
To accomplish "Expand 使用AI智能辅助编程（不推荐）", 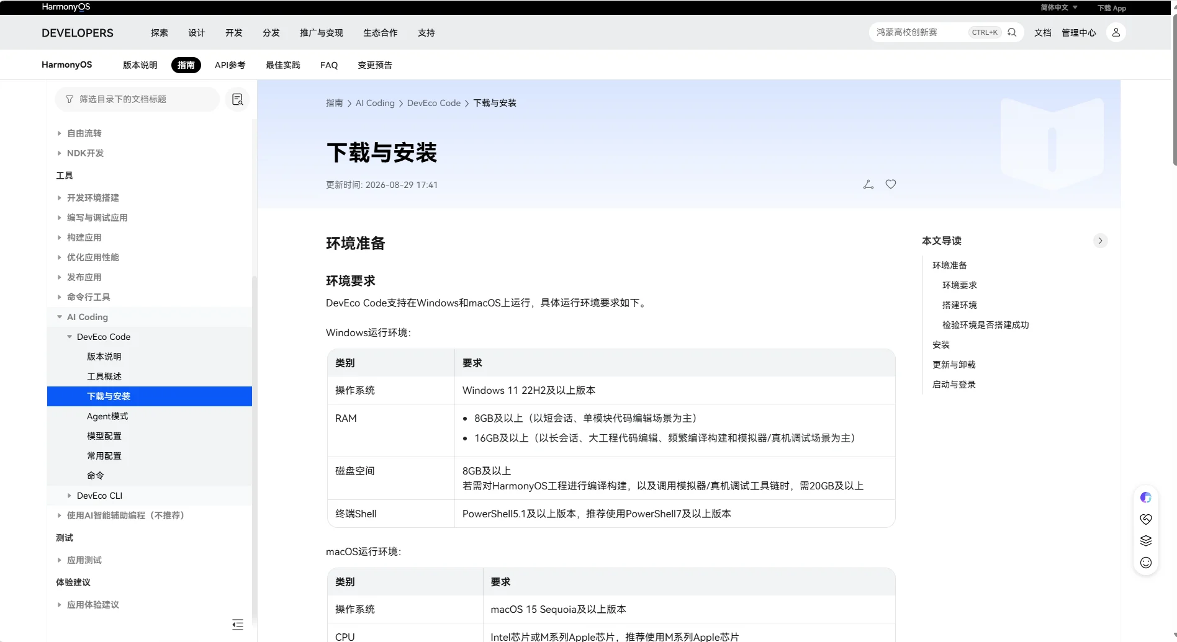I will click(x=60, y=515).
